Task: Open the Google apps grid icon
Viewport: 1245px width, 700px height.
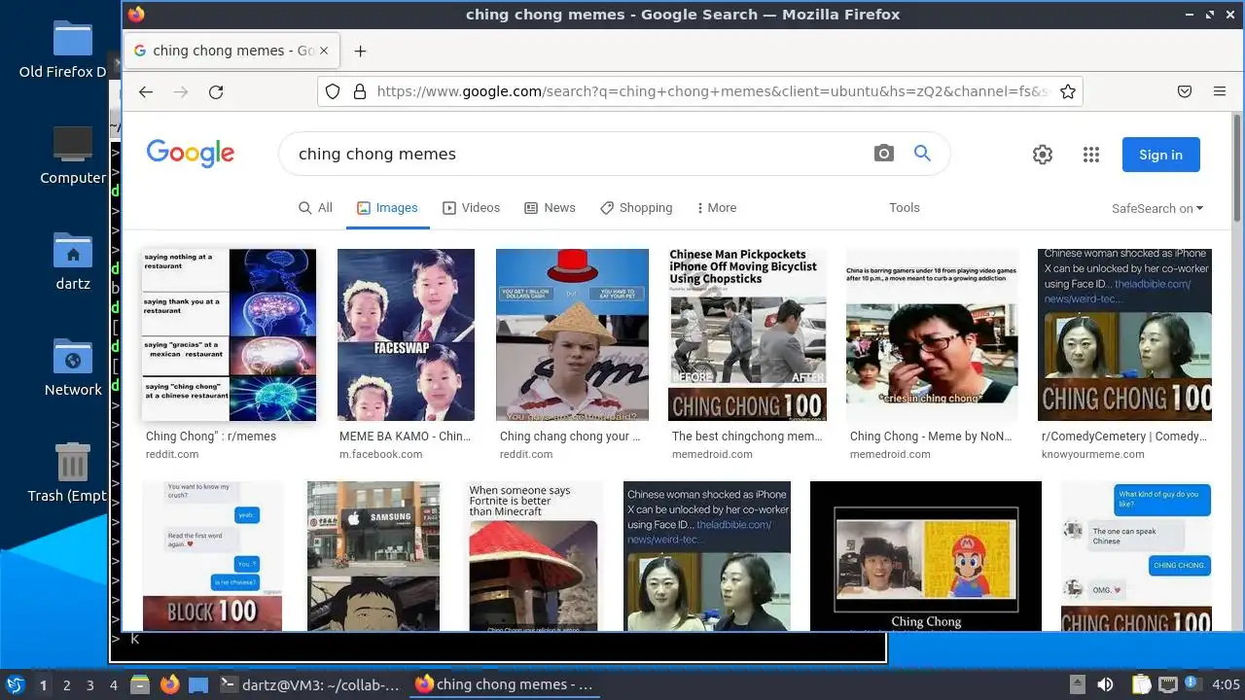Action: [x=1091, y=155]
